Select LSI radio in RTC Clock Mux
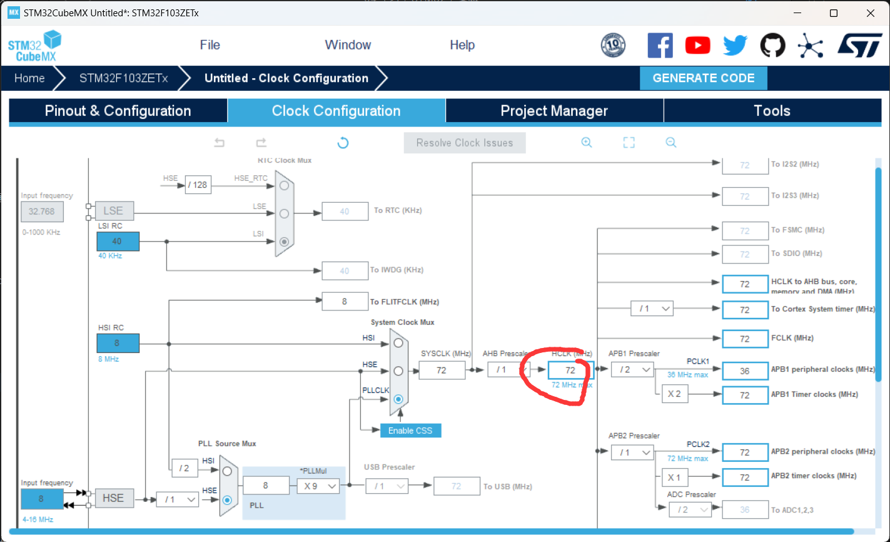890x542 pixels. tap(285, 241)
